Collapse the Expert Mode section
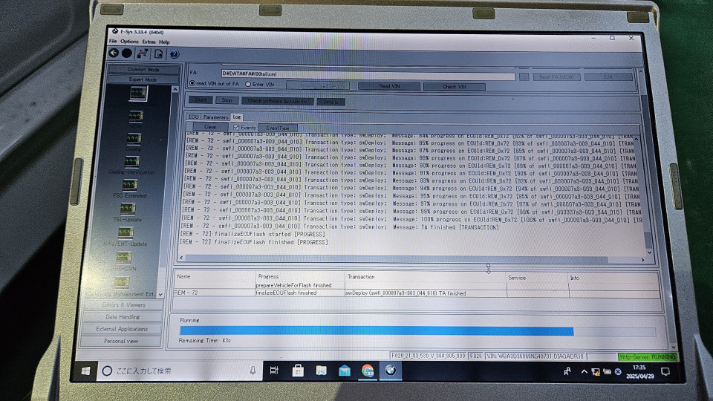Image resolution: width=713 pixels, height=401 pixels. (143, 79)
